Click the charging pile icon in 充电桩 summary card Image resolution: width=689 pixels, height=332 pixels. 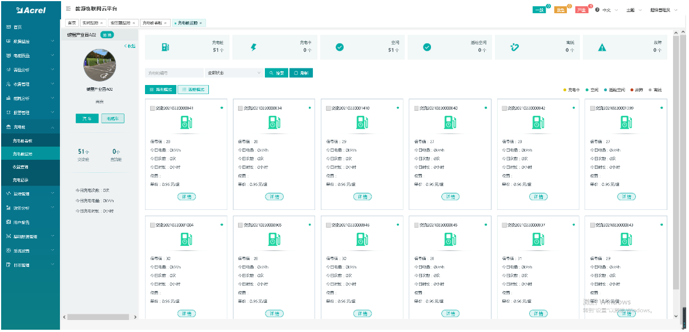click(165, 47)
